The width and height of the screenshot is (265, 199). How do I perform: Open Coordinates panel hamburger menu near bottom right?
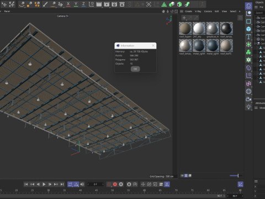click(x=256, y=181)
